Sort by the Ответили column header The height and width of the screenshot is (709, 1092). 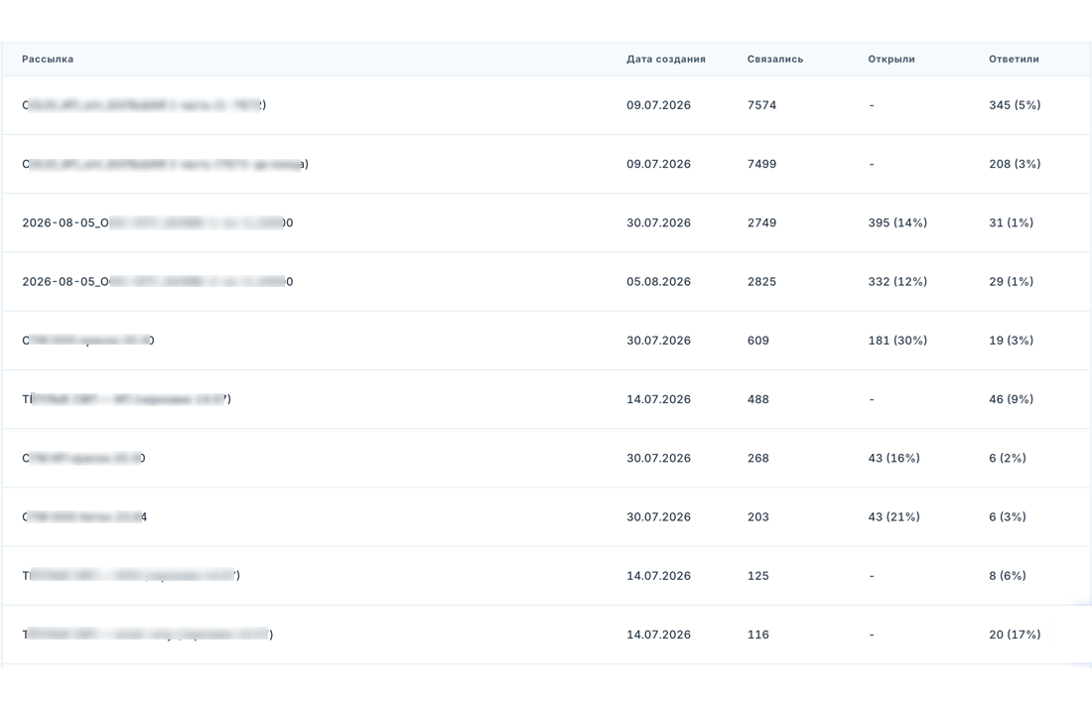coord(1014,60)
